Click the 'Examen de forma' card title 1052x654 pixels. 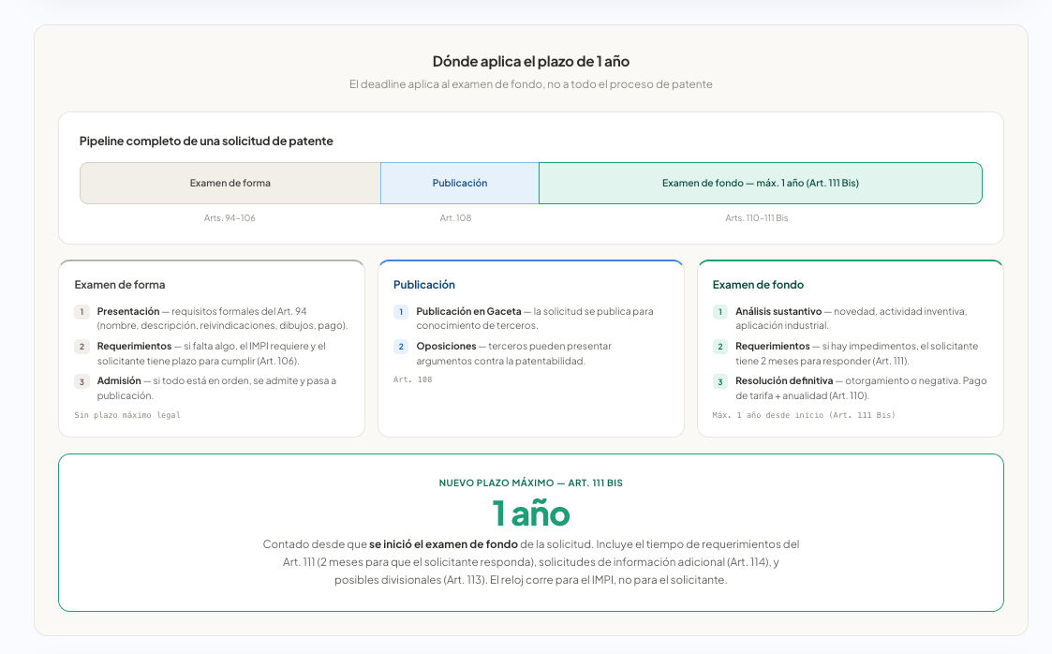point(119,285)
